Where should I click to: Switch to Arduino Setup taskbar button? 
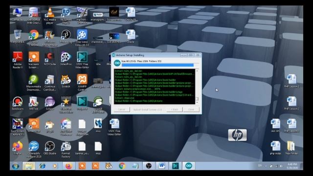point(189,166)
